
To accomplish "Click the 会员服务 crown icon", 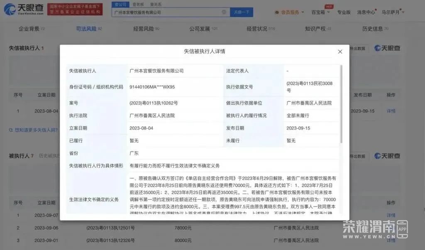I will click(x=277, y=12).
